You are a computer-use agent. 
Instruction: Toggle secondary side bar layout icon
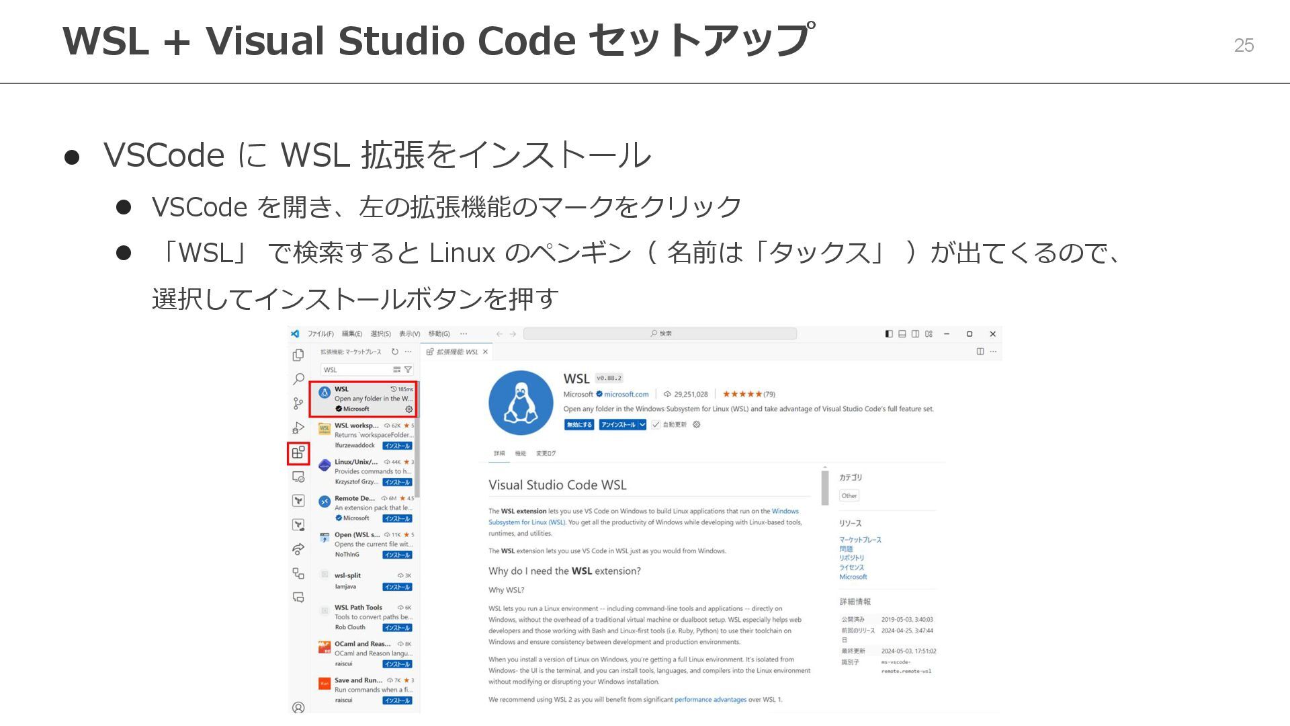[x=915, y=333]
